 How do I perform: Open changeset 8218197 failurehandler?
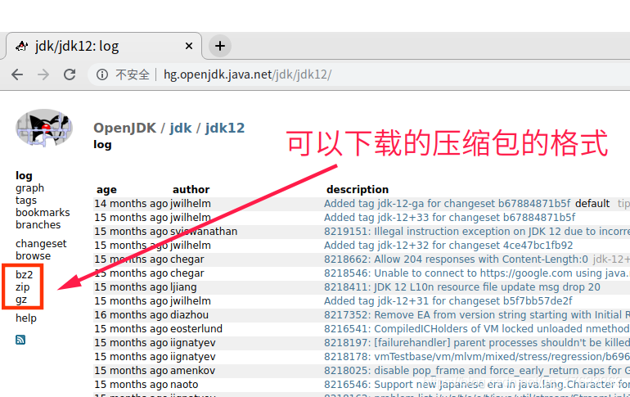tap(477, 343)
